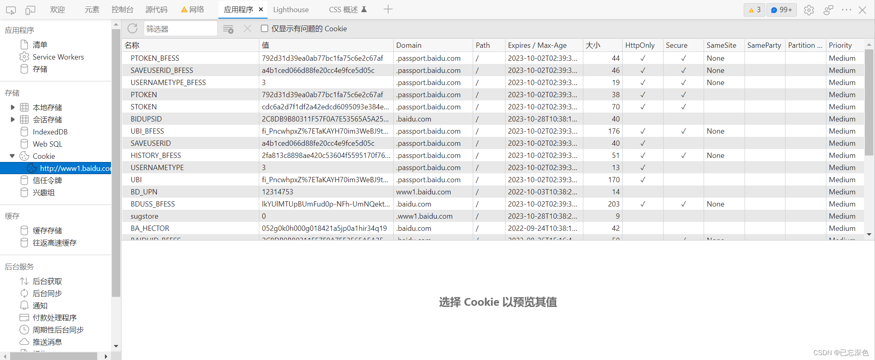Sort by Domain column header
Viewport: 875px width, 360px height.
(x=433, y=45)
